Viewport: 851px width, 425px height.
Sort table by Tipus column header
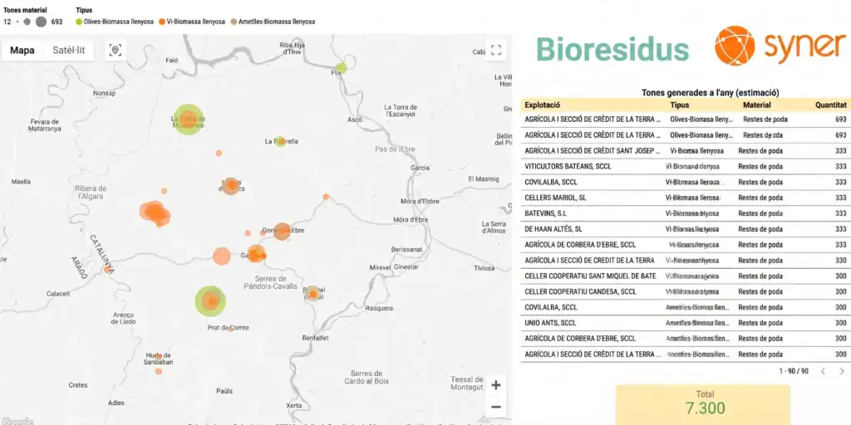[680, 105]
